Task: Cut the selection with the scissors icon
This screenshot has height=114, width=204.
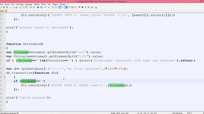Action: point(20,7)
